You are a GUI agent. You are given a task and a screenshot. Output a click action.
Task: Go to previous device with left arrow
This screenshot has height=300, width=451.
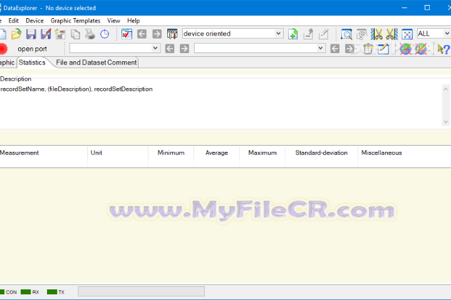pyautogui.click(x=142, y=34)
